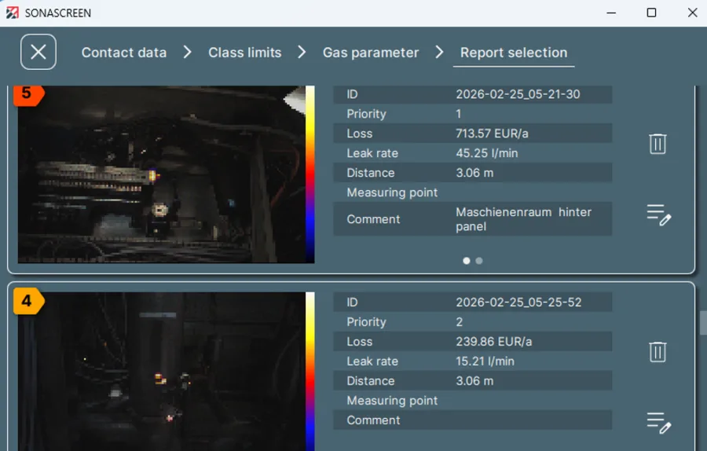The image size is (707, 451).
Task: Click the Loss value 239.86 EUR/a
Action: (494, 342)
